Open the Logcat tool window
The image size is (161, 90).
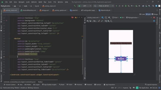(x=36, y=84)
